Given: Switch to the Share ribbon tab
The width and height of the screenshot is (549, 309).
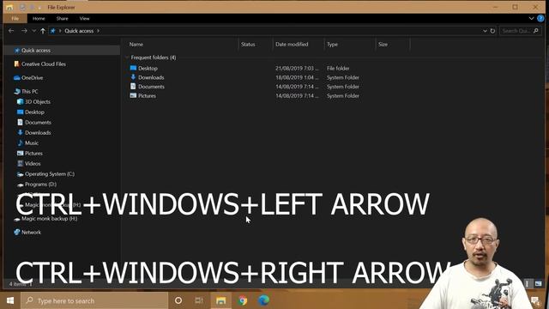Looking at the screenshot, I should [63, 19].
